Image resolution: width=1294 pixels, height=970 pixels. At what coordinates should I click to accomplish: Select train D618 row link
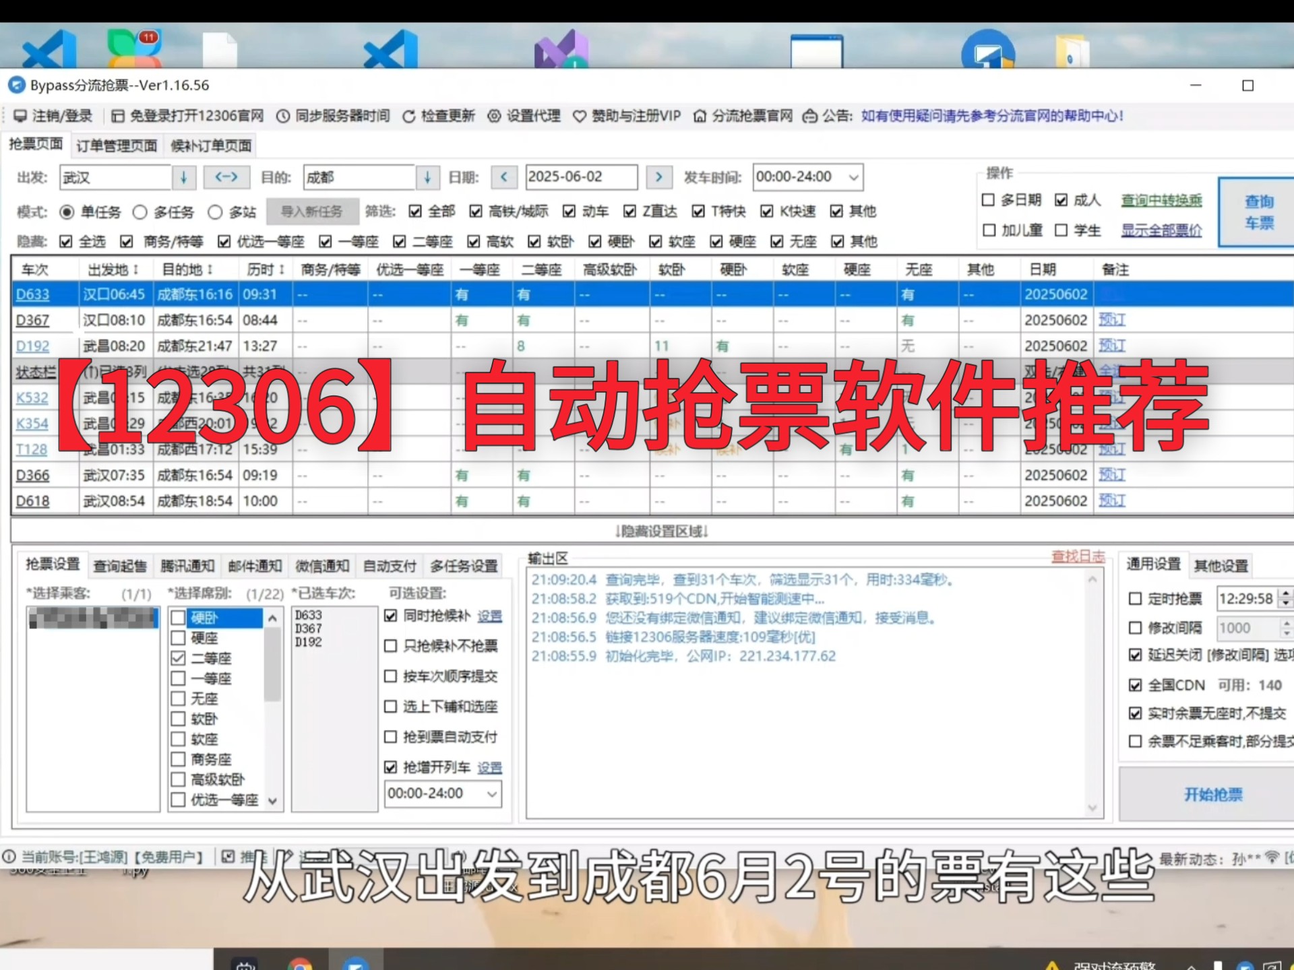coord(32,502)
